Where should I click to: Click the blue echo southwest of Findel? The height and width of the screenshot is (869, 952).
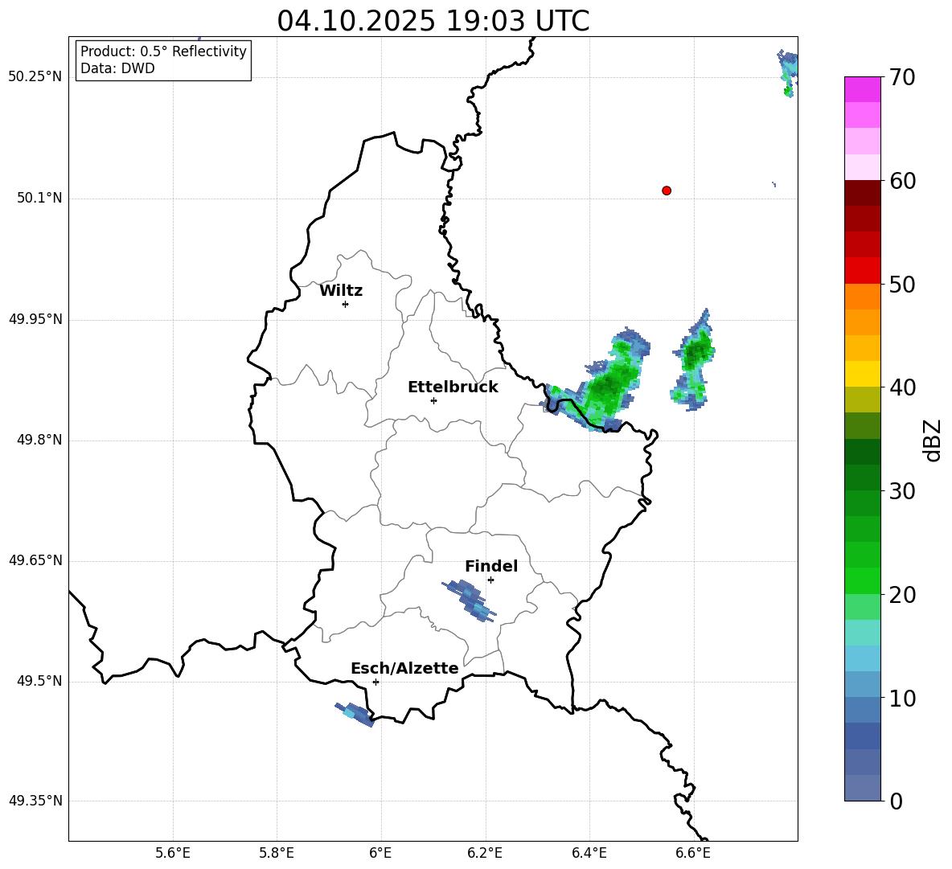click(470, 601)
